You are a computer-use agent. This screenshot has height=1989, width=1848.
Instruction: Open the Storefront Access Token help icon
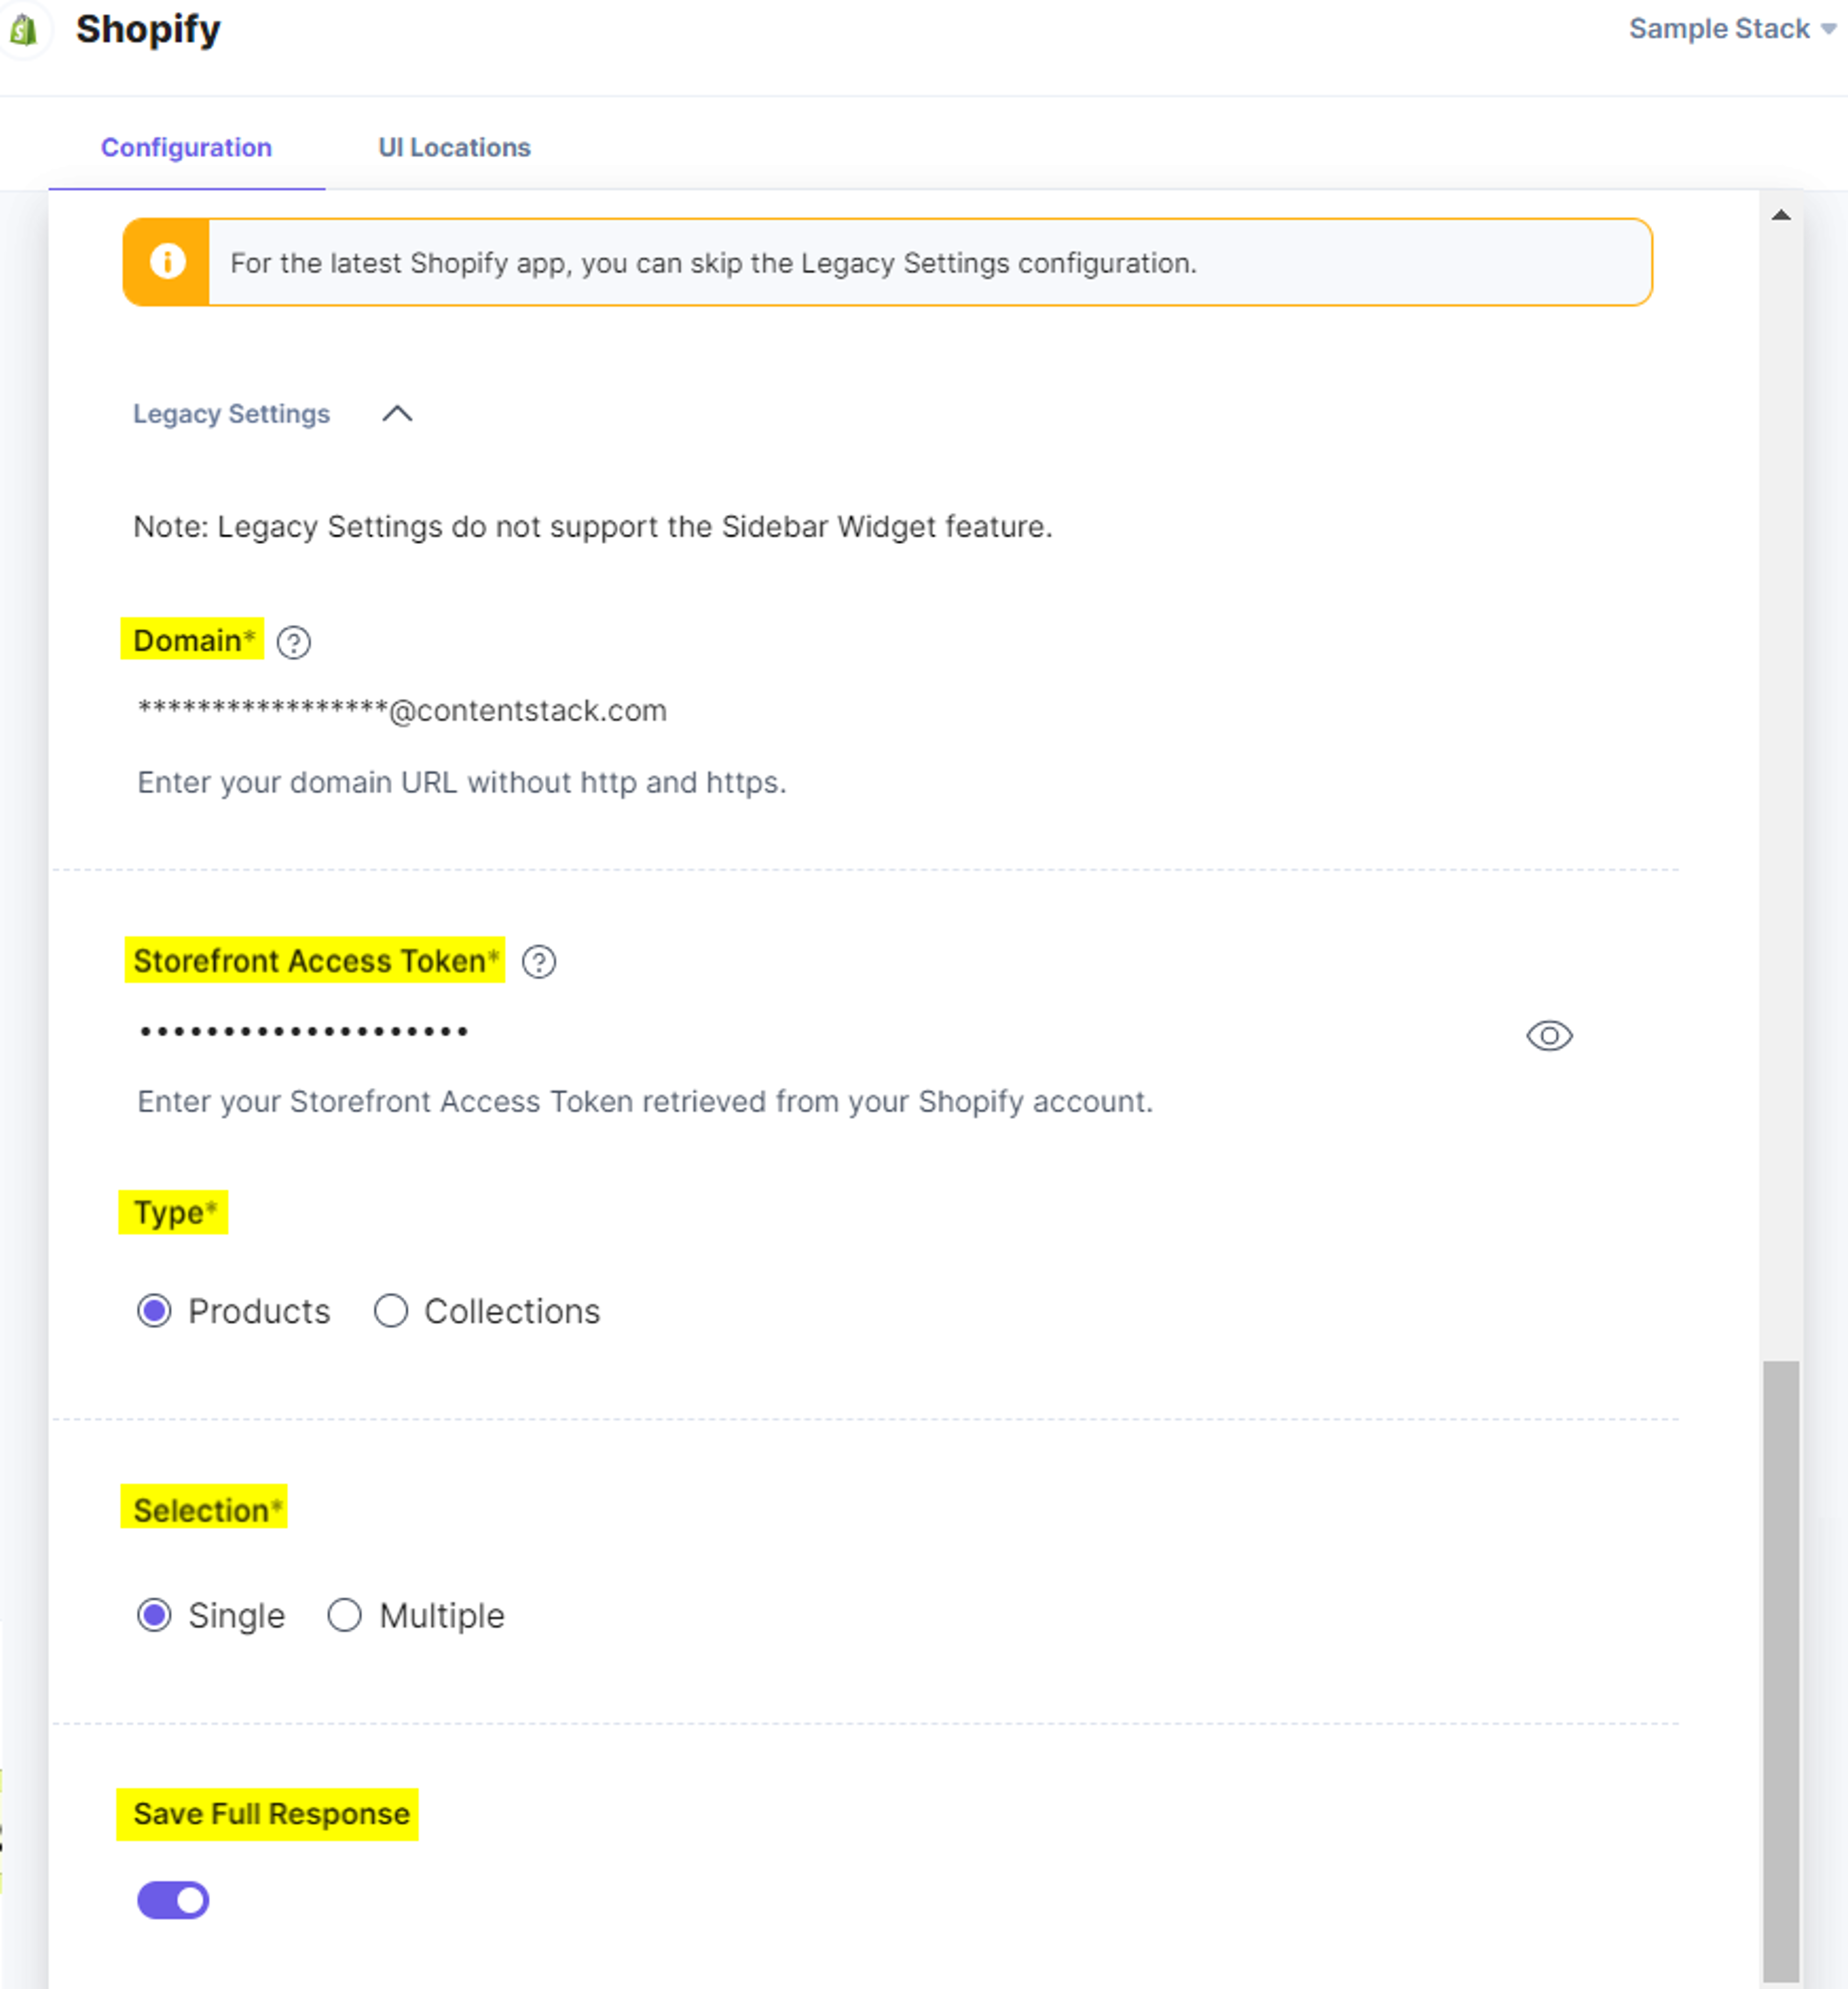click(x=539, y=961)
